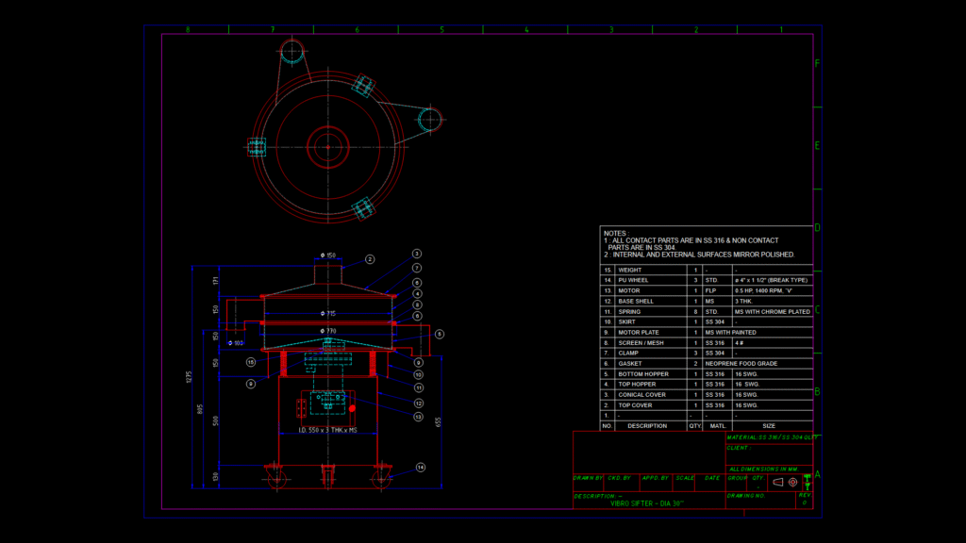
Task: Click the 'NEOPRENE FOOD GRADE' material cell
Action: tap(741, 364)
